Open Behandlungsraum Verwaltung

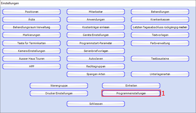[31, 27]
